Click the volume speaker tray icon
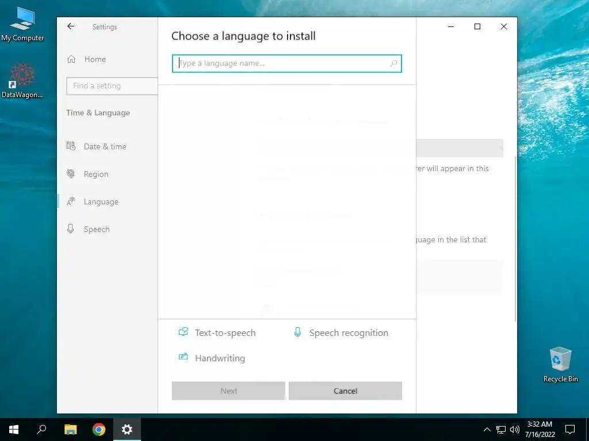Screen dimensions: 589x441 515,430
